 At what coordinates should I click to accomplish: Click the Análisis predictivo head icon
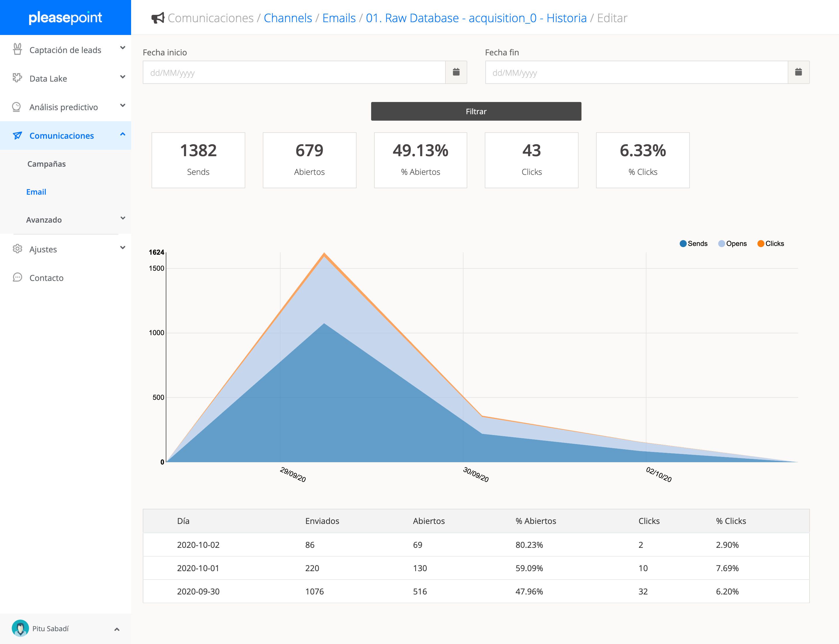(x=17, y=107)
